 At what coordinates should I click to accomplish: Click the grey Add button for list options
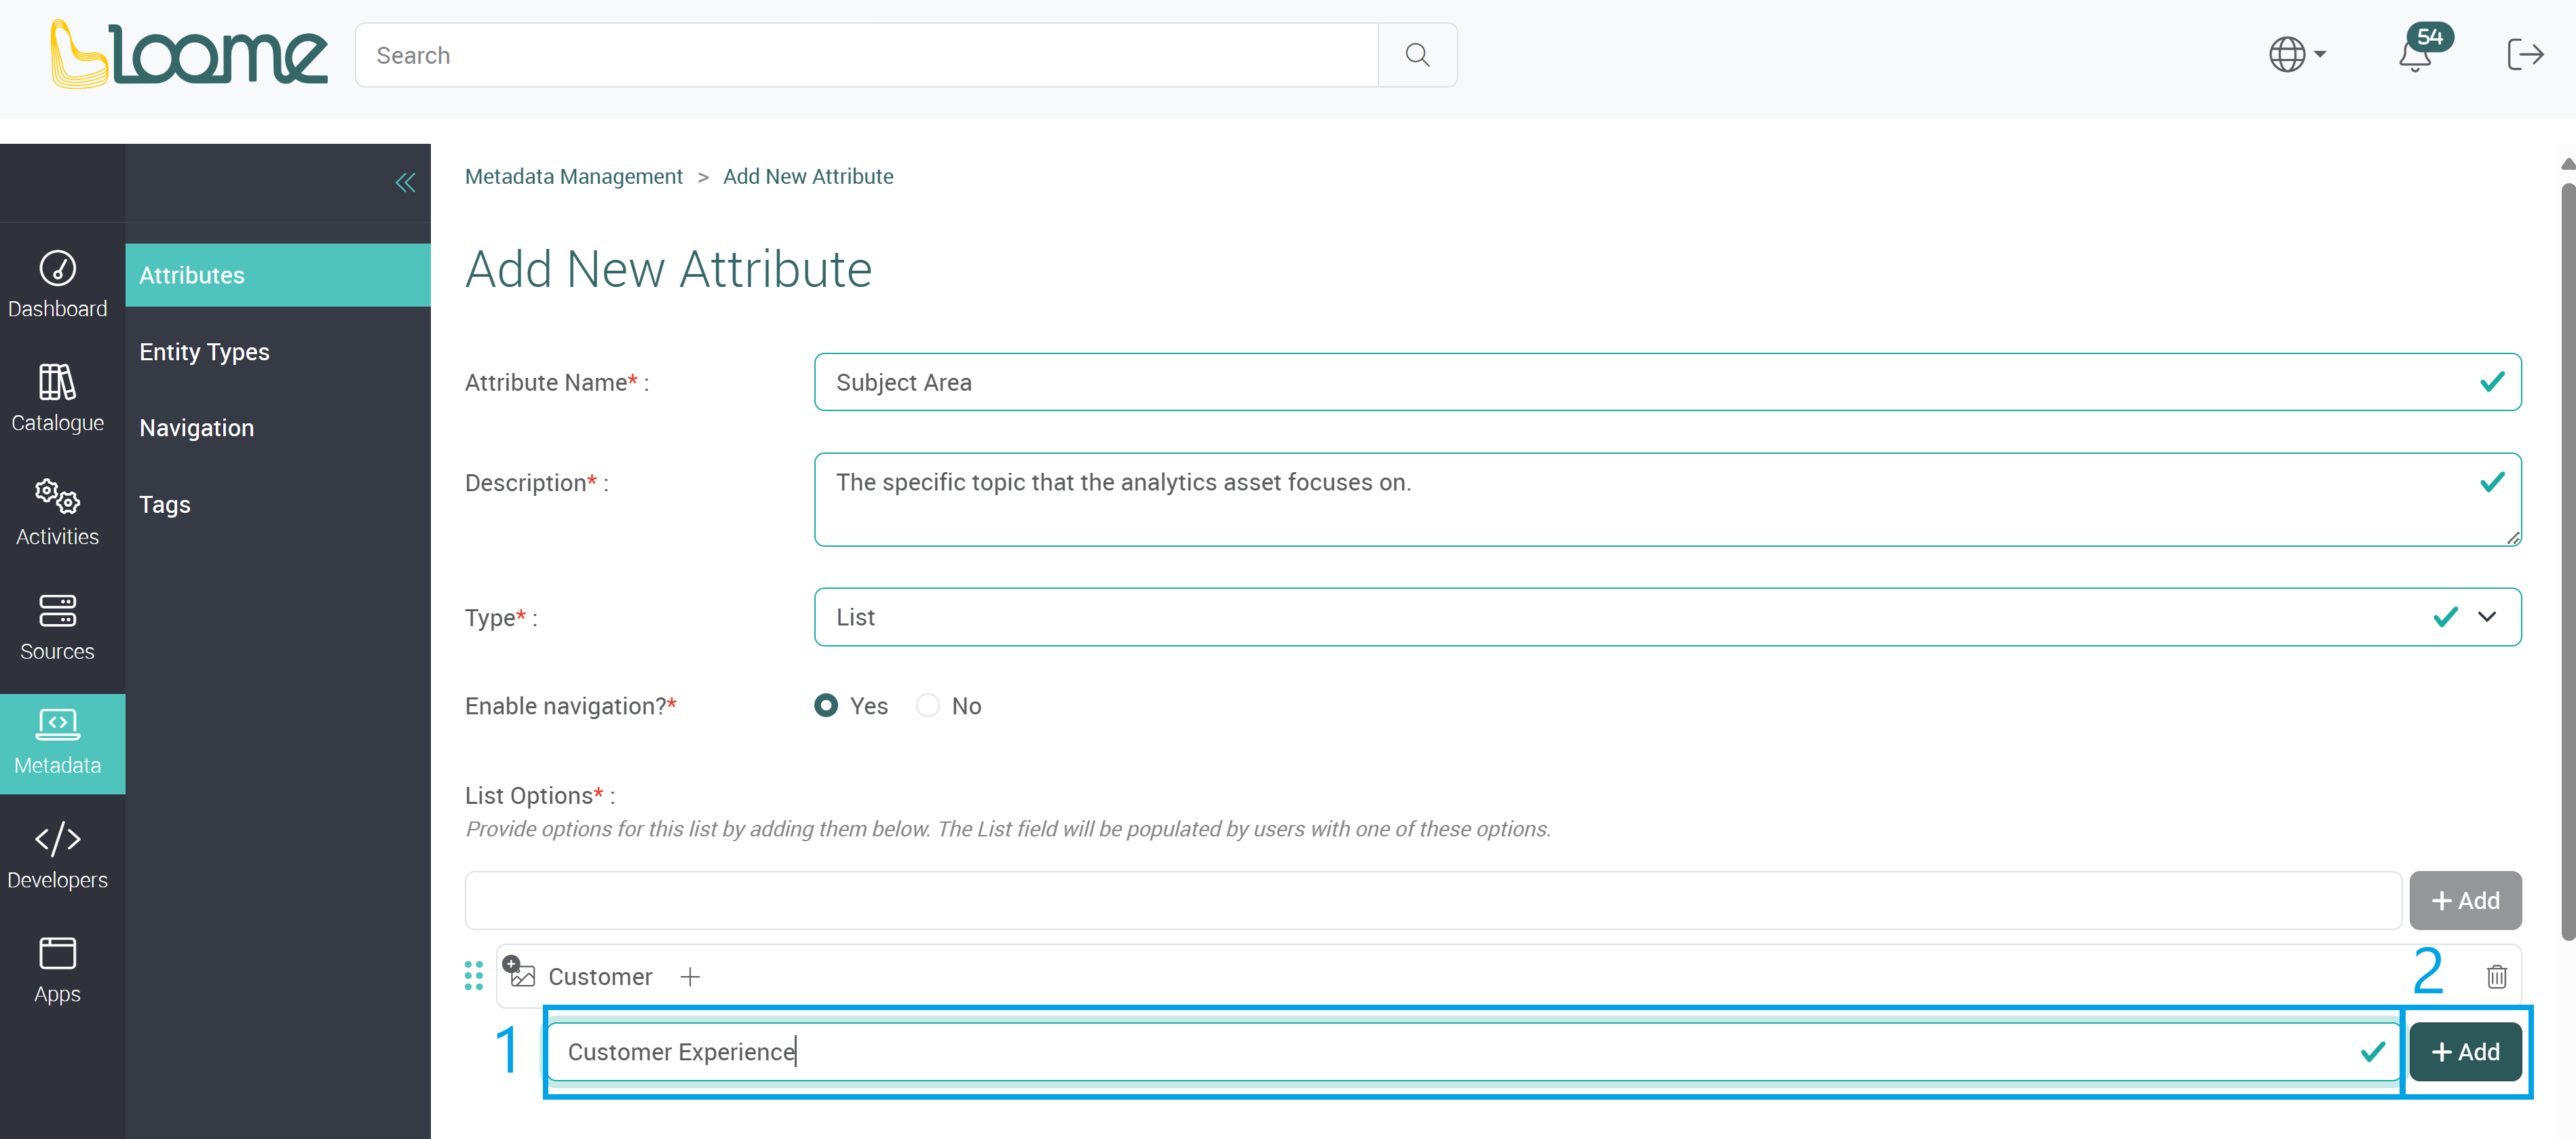(2465, 900)
